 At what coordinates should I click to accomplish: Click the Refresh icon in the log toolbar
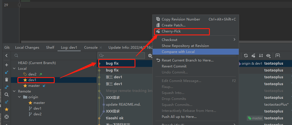click(x=246, y=56)
